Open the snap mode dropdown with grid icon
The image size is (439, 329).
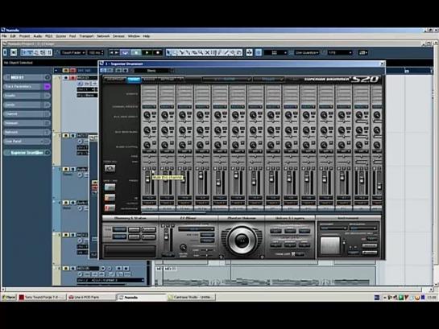click(x=275, y=52)
